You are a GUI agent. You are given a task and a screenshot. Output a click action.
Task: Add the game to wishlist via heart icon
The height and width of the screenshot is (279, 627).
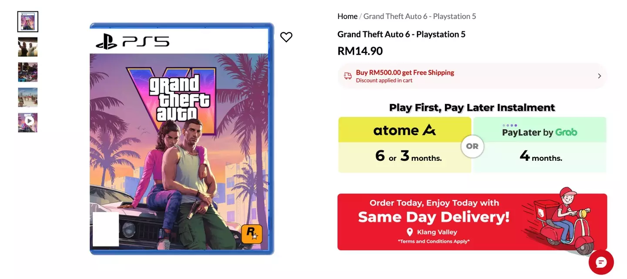(x=286, y=37)
